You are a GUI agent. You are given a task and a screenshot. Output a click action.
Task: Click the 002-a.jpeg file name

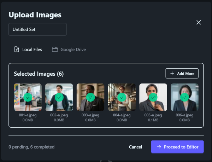coord(59,115)
